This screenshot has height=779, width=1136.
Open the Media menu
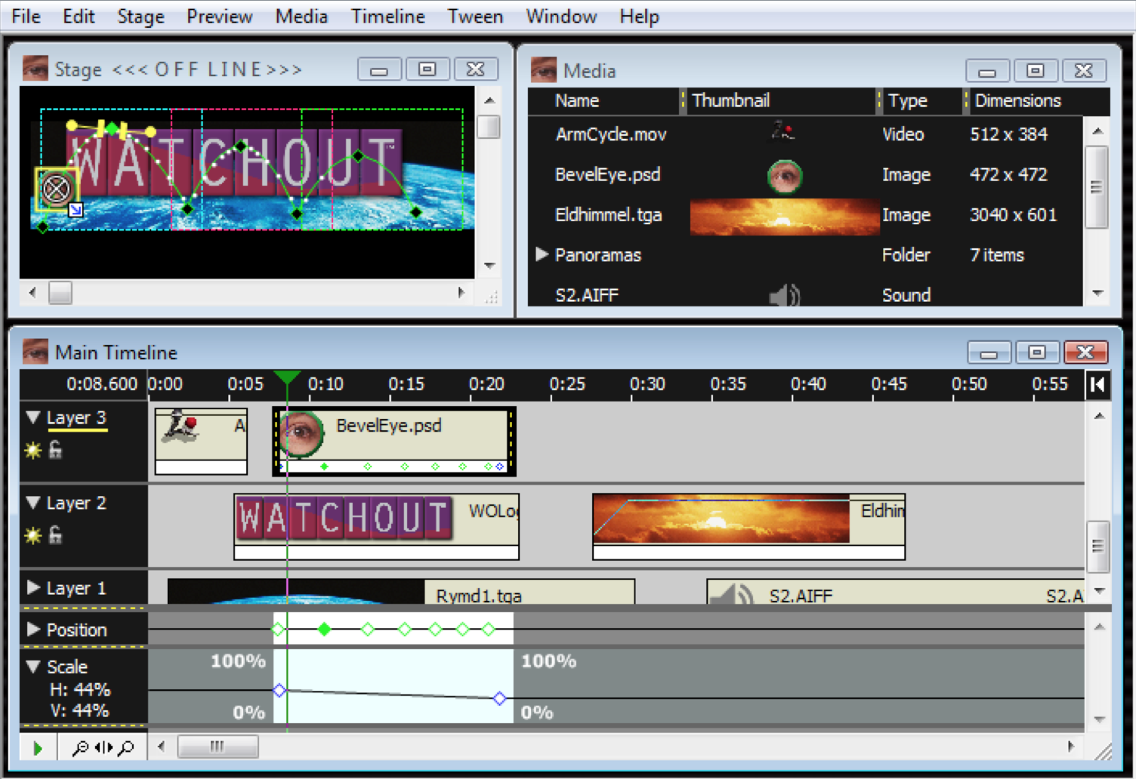pos(301,16)
